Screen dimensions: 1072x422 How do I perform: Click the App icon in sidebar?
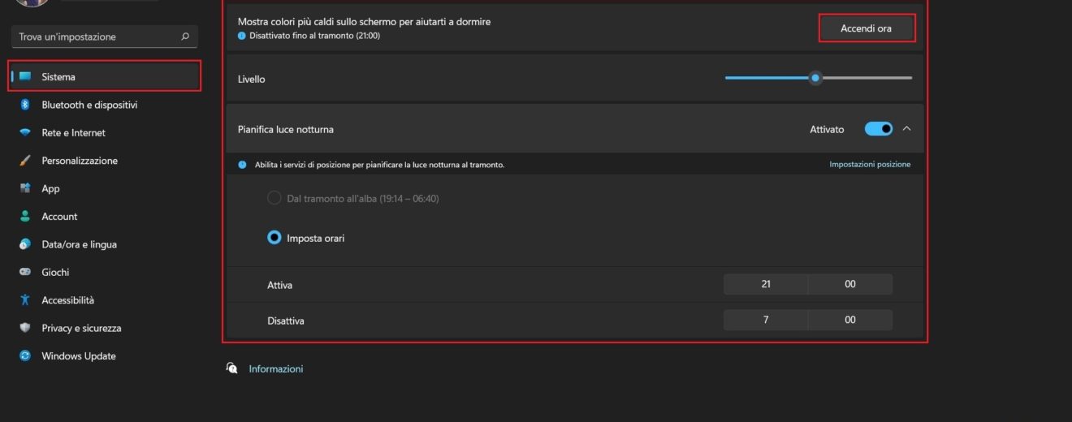(25, 188)
